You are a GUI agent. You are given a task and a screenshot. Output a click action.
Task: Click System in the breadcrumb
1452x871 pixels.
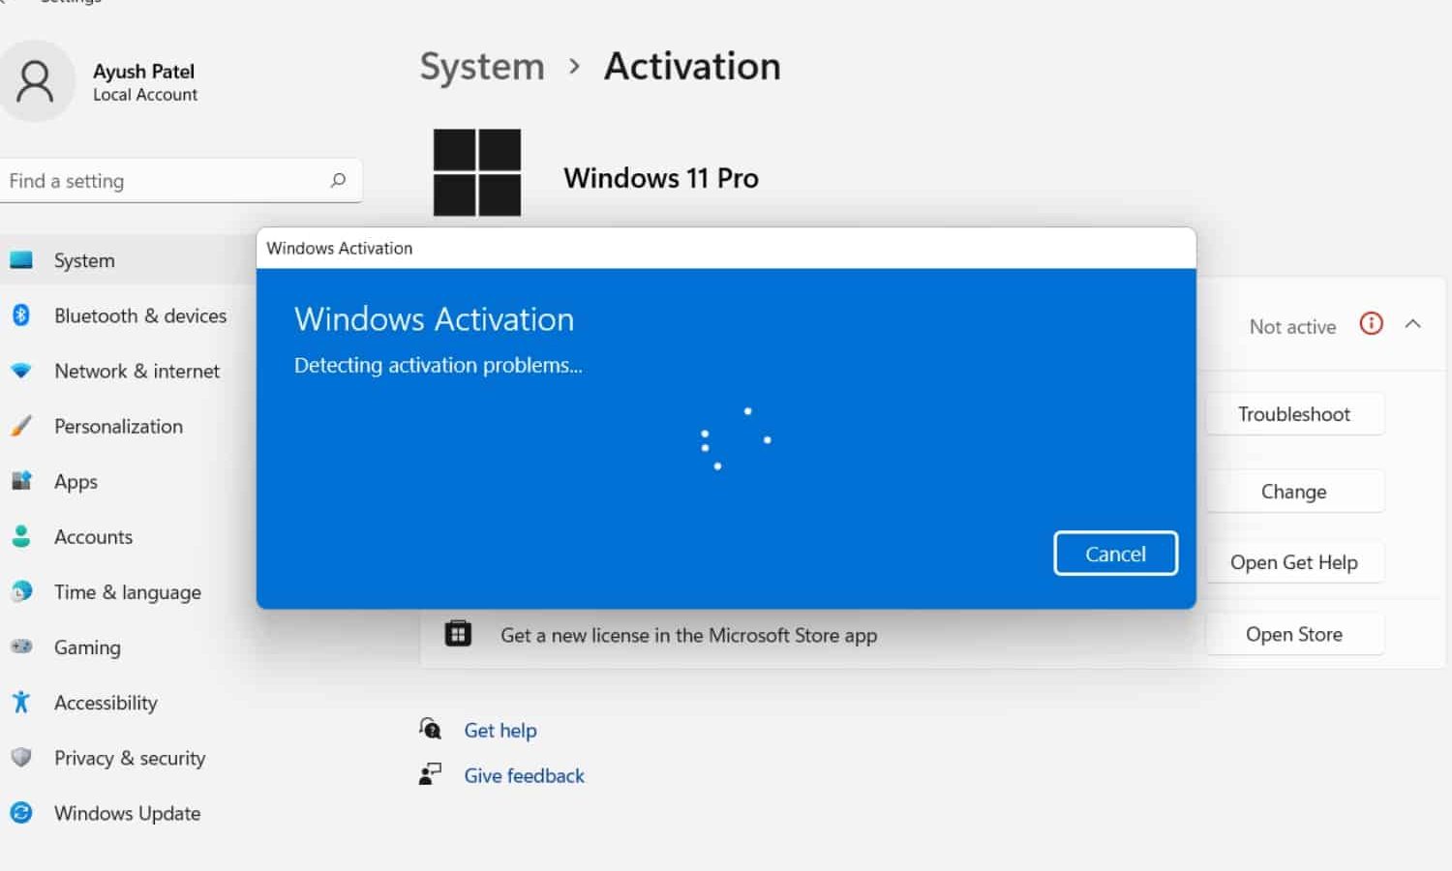click(x=482, y=67)
